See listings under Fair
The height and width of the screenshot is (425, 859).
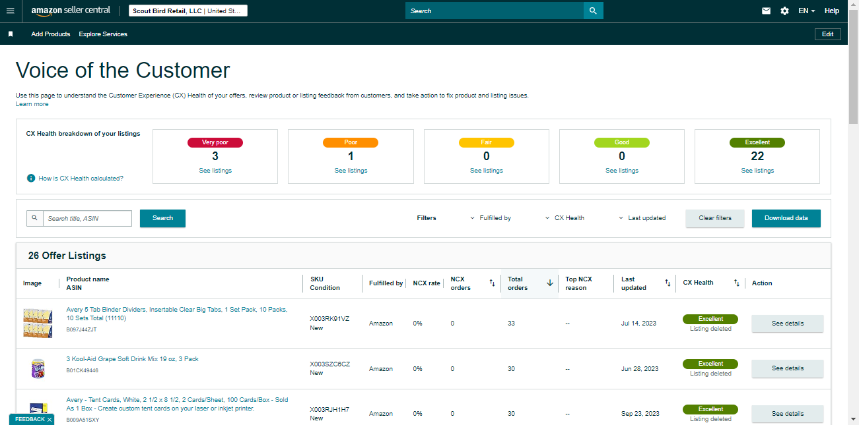487,171
